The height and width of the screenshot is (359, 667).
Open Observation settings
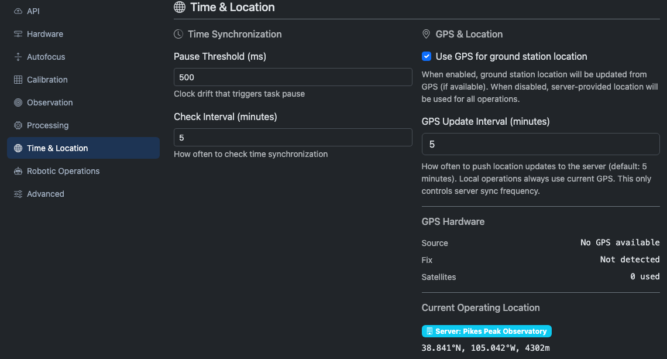(x=83, y=102)
